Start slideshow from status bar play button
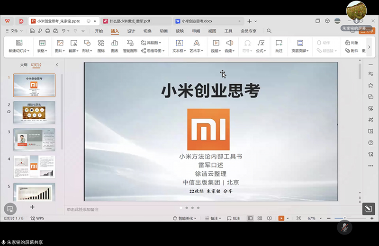This screenshot has height=246, width=379. click(281, 218)
